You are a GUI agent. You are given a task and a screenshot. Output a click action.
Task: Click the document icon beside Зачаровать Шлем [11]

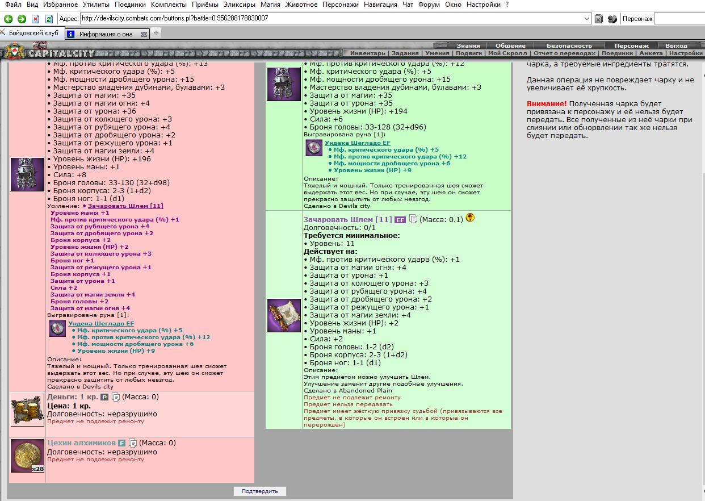(x=413, y=219)
